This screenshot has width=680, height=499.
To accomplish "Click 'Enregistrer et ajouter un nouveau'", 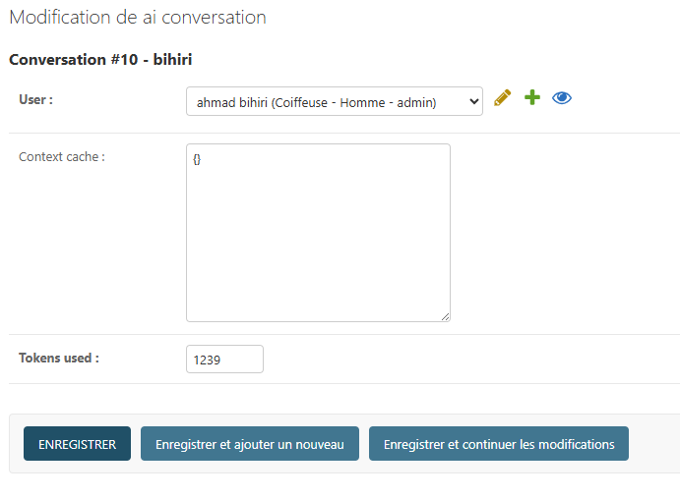I will pos(250,444).
